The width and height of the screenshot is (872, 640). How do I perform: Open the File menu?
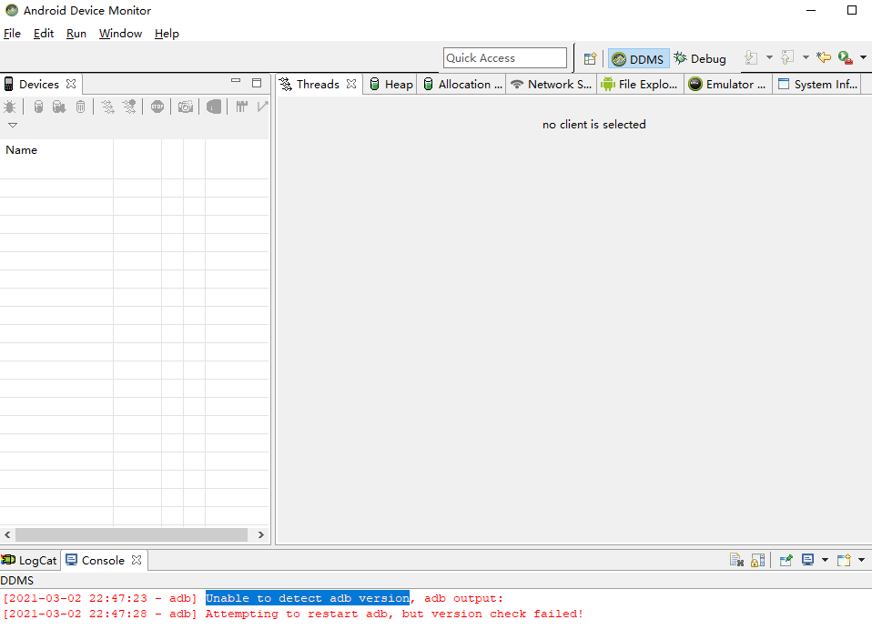[x=12, y=34]
